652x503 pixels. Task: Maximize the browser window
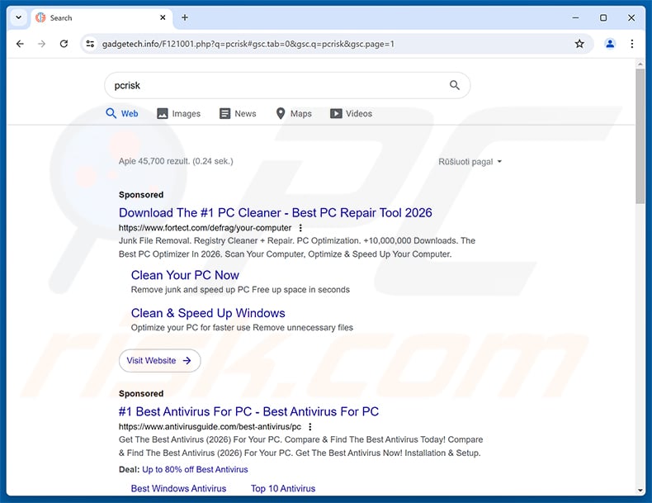click(x=603, y=17)
